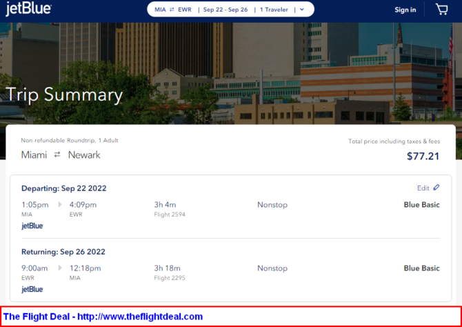462x327 pixels.
Task: Click 9:00am departure time
Action: coord(34,268)
